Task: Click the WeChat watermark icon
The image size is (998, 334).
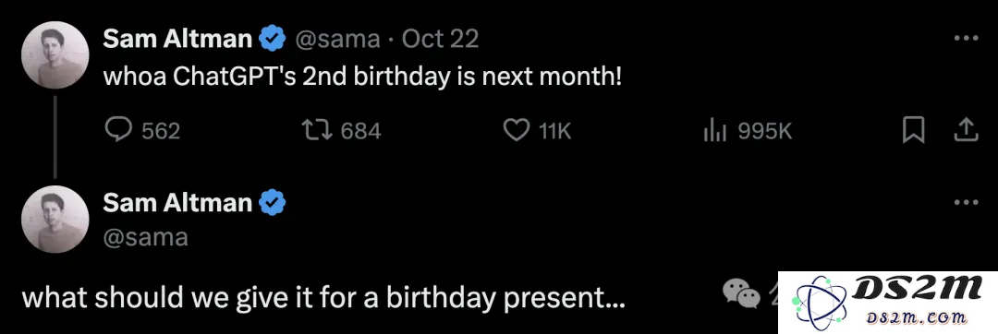Action: pos(741,293)
